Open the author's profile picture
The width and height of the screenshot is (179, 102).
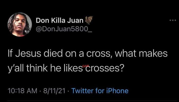[20, 24]
